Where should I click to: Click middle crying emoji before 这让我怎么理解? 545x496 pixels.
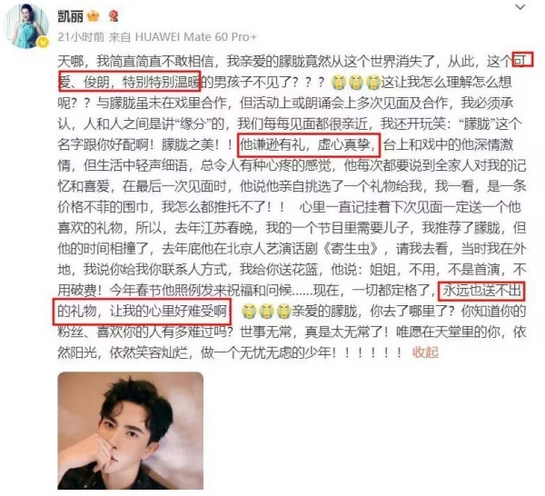[355, 83]
